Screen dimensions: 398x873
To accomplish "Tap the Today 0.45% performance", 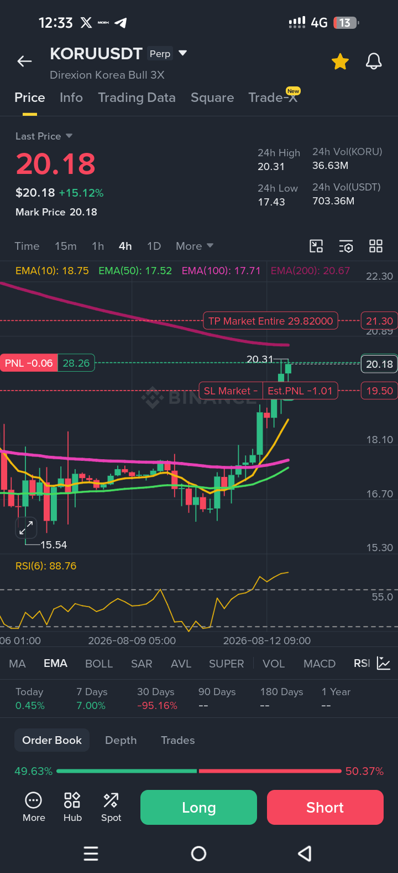I will [30, 699].
